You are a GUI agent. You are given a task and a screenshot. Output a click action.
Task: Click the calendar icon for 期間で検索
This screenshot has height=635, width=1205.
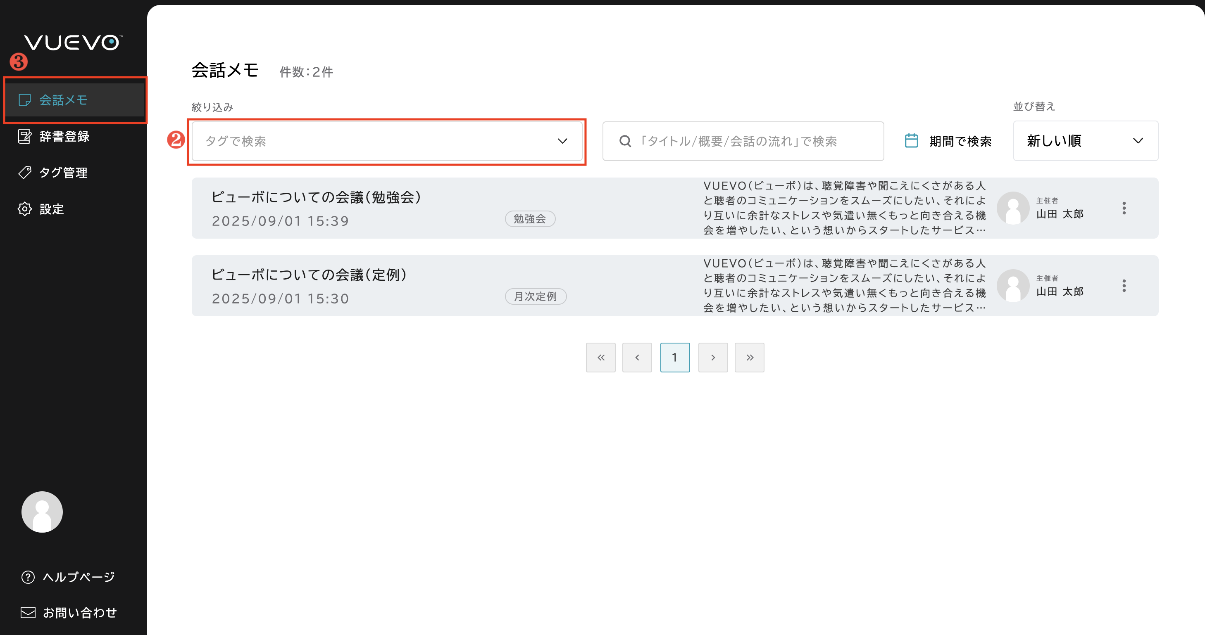tap(911, 141)
